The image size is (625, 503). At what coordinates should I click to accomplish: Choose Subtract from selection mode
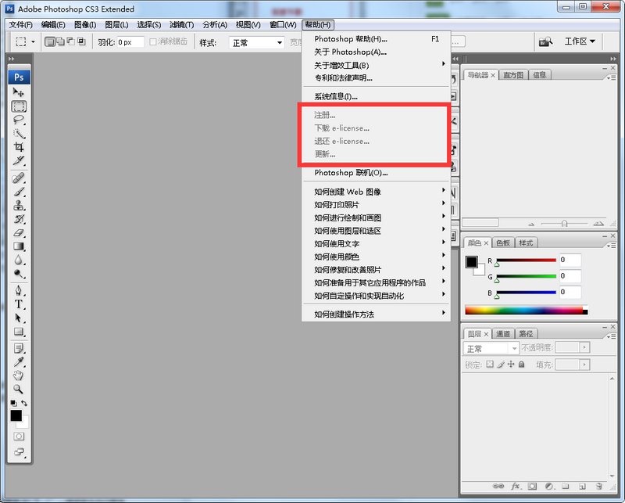pyautogui.click(x=71, y=41)
